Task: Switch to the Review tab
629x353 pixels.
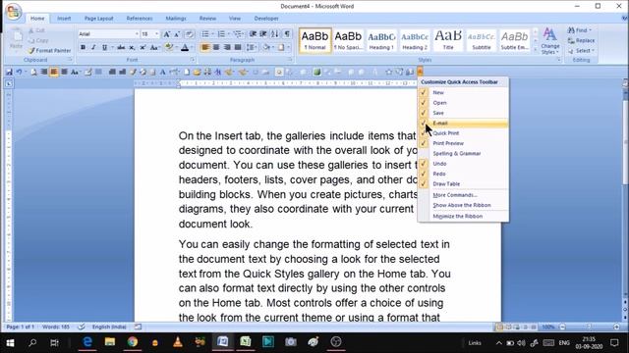Action: 207,19
